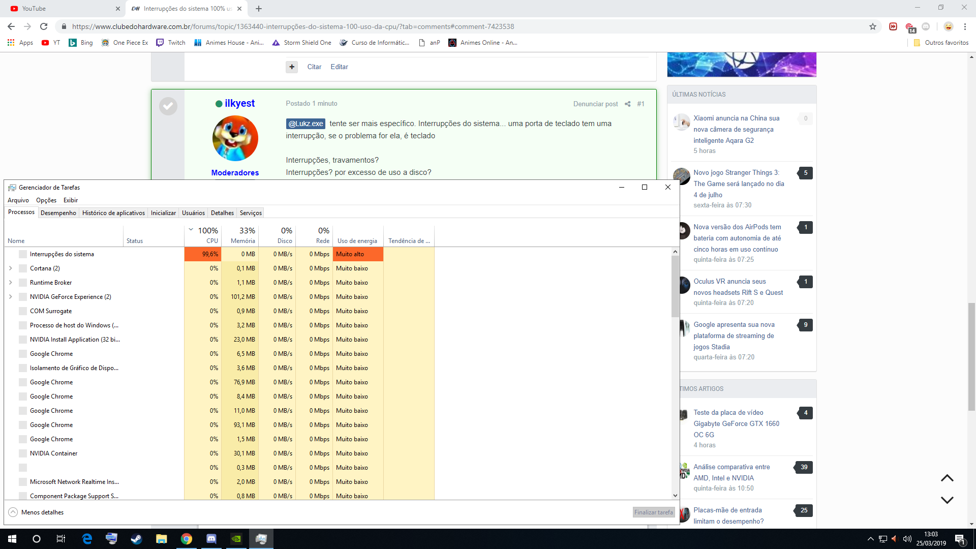Viewport: 976px width, 549px height.
Task: Open Chrome's three-dot menu
Action: [965, 26]
